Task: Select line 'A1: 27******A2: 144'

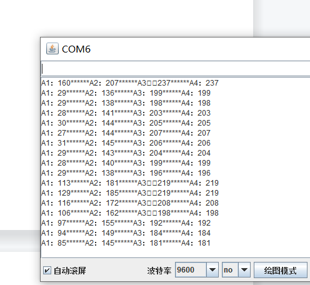Action: 126,133
